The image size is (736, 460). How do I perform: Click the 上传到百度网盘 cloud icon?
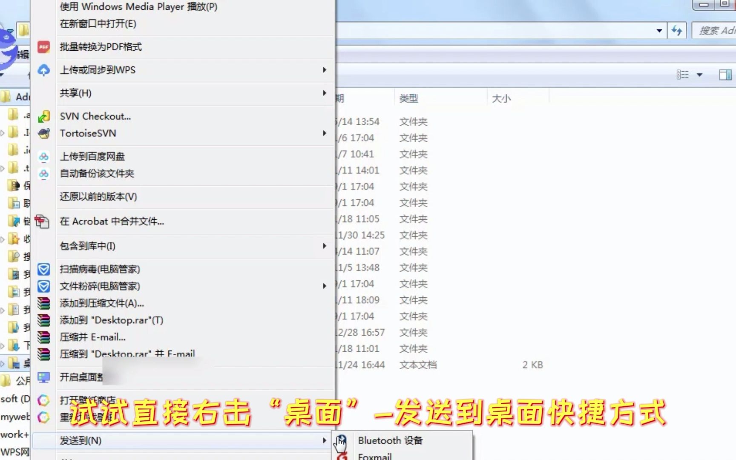coord(43,157)
